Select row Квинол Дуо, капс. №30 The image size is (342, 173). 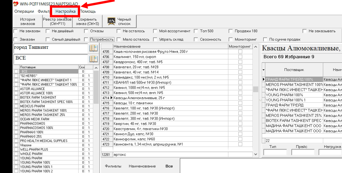[x=170, y=134]
